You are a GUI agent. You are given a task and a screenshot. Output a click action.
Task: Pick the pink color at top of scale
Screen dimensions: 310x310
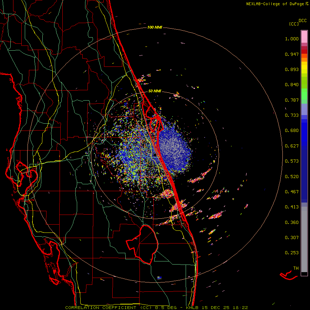(304, 37)
